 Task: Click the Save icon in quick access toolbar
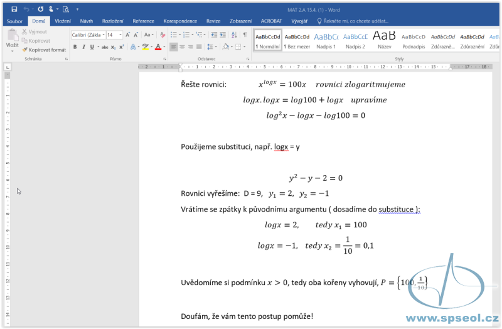pos(14,9)
